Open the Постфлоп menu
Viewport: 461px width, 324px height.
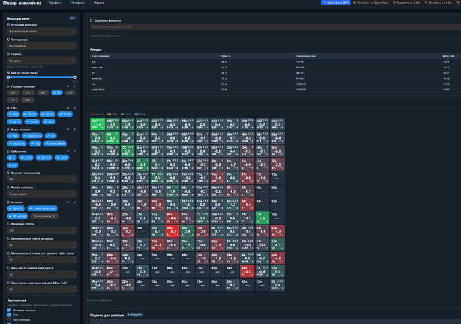(x=78, y=3)
